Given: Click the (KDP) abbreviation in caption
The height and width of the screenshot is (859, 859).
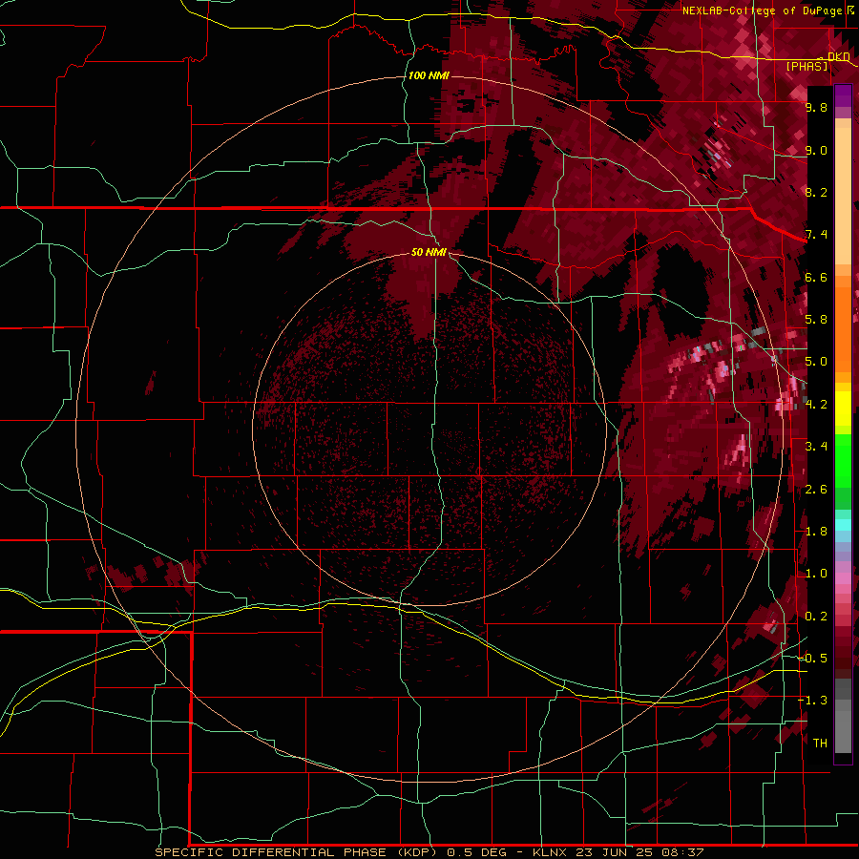Looking at the screenshot, I should 417,852.
